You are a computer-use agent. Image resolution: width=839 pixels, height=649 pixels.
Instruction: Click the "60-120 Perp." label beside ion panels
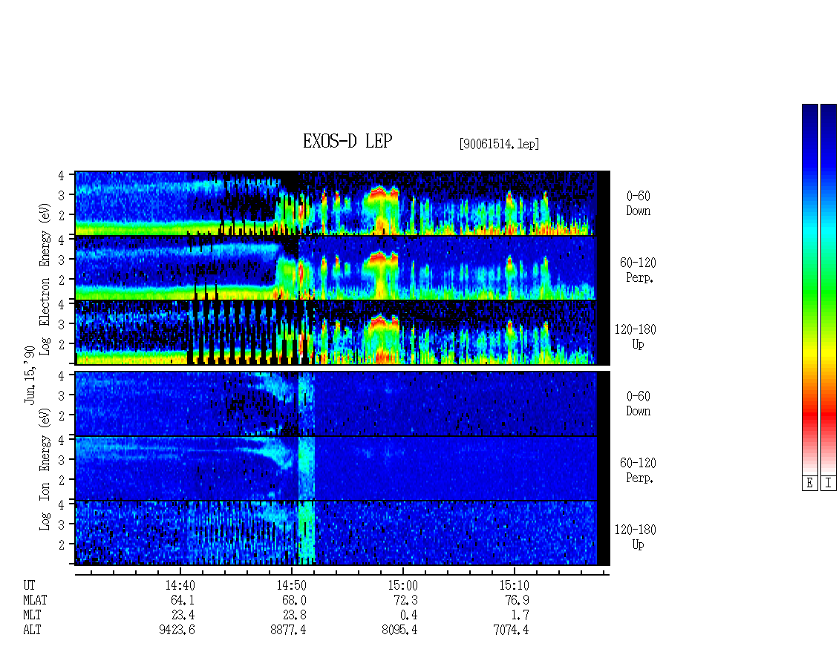coord(638,470)
